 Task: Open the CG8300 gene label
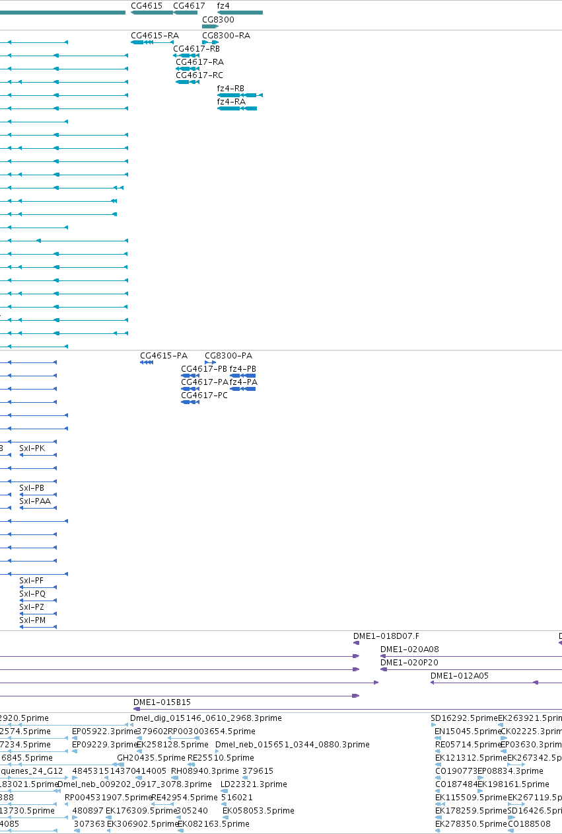[218, 20]
